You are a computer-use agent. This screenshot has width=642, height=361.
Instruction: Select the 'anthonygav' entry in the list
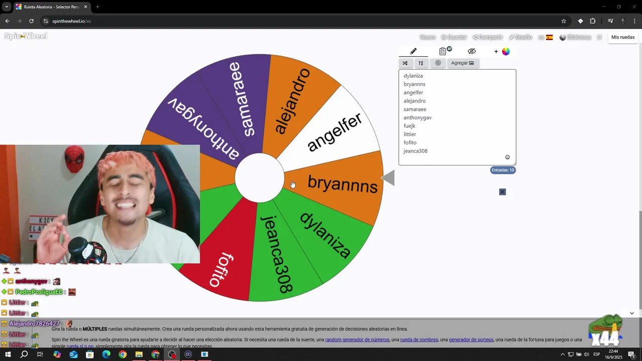point(417,117)
